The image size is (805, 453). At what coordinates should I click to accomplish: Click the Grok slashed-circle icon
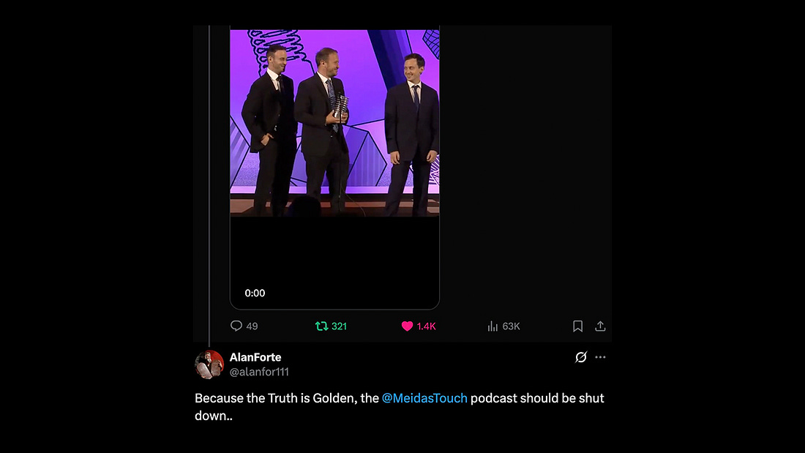tap(581, 357)
